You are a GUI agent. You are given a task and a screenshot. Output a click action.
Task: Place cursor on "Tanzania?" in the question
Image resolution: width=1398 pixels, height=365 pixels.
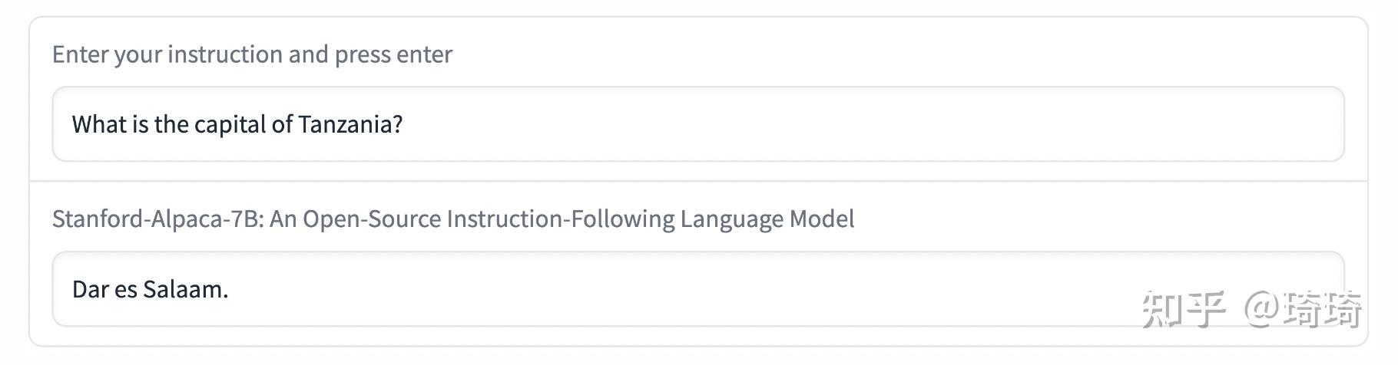pyautogui.click(x=350, y=124)
